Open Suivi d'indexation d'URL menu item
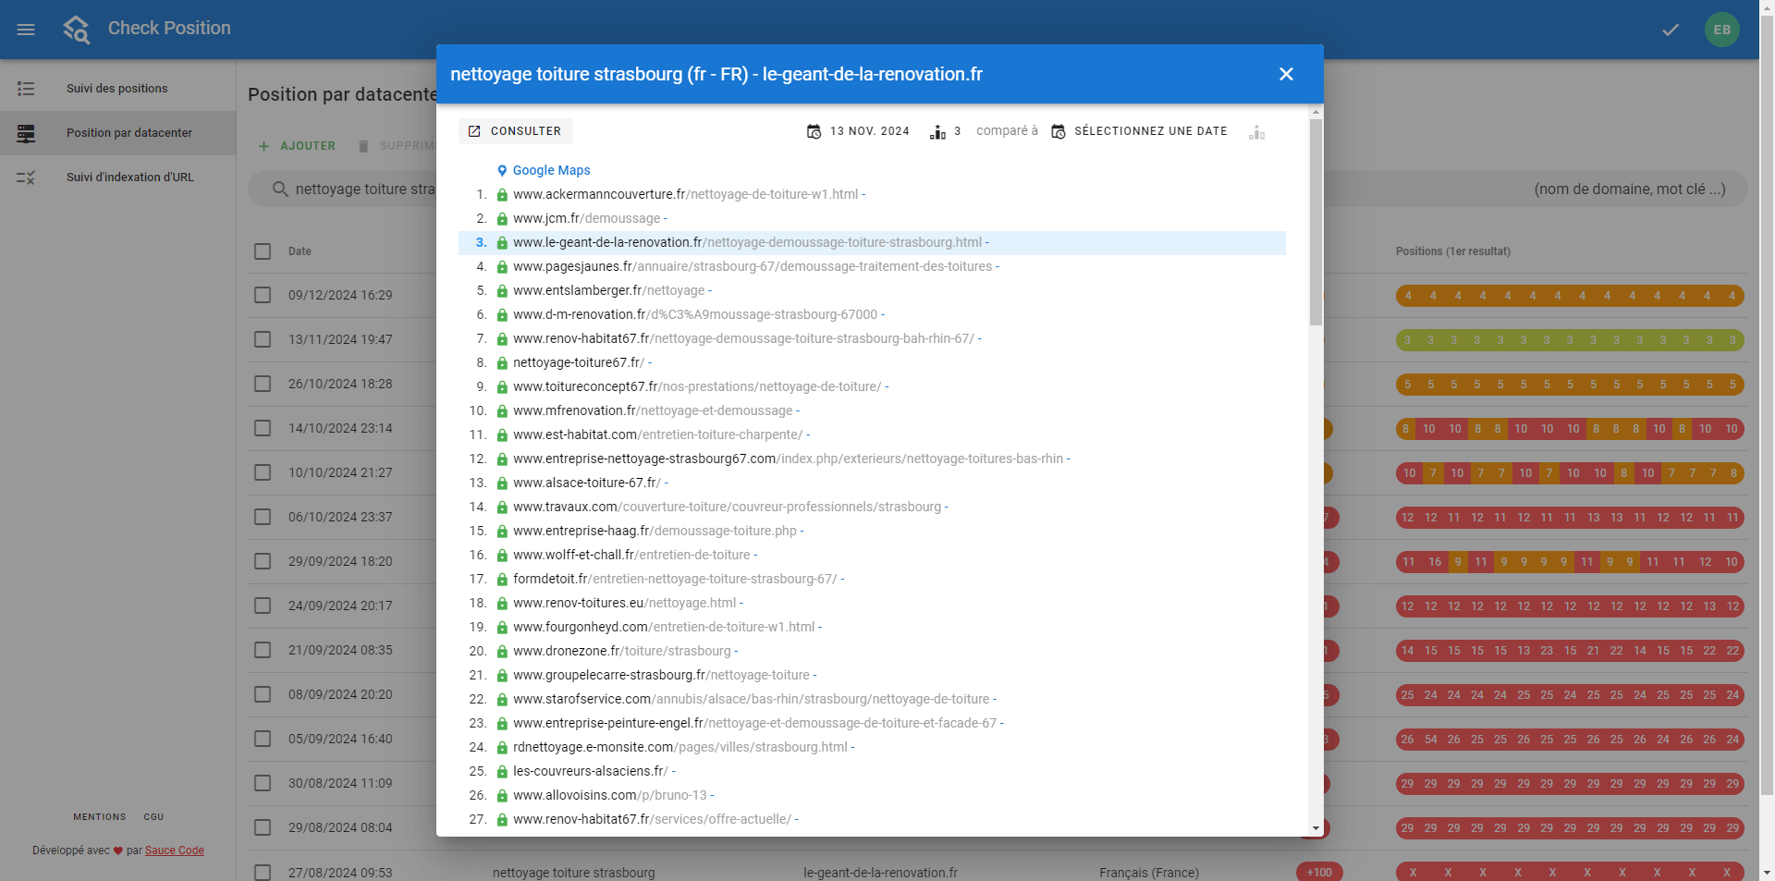 click(118, 177)
